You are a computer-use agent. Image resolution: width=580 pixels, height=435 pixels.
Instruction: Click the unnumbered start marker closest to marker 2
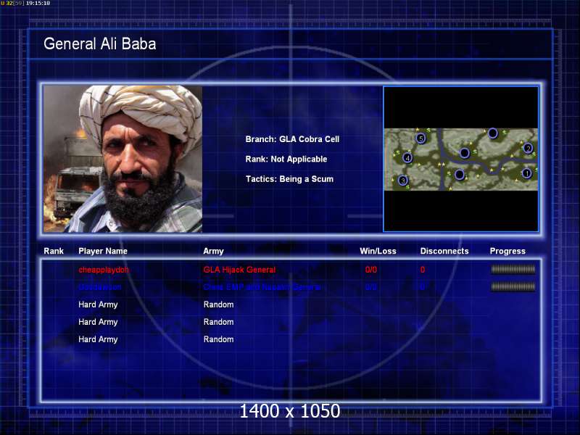click(493, 133)
